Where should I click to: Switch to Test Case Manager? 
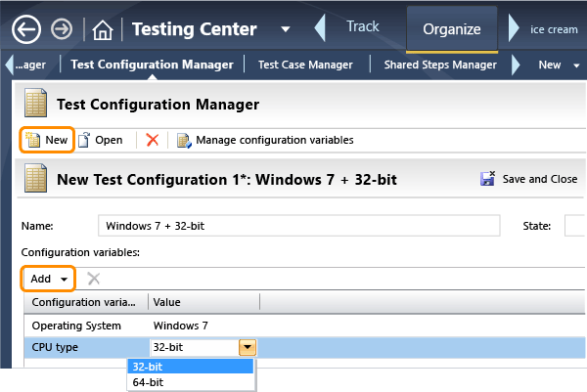pos(305,65)
